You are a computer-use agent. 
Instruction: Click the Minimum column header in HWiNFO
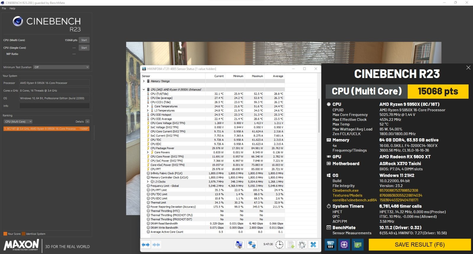pyautogui.click(x=238, y=76)
